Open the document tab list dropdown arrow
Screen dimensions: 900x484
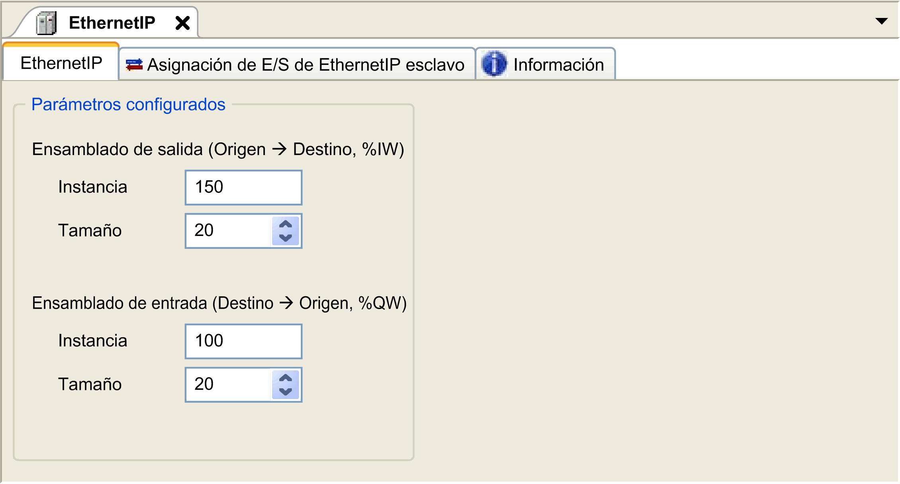tap(881, 21)
